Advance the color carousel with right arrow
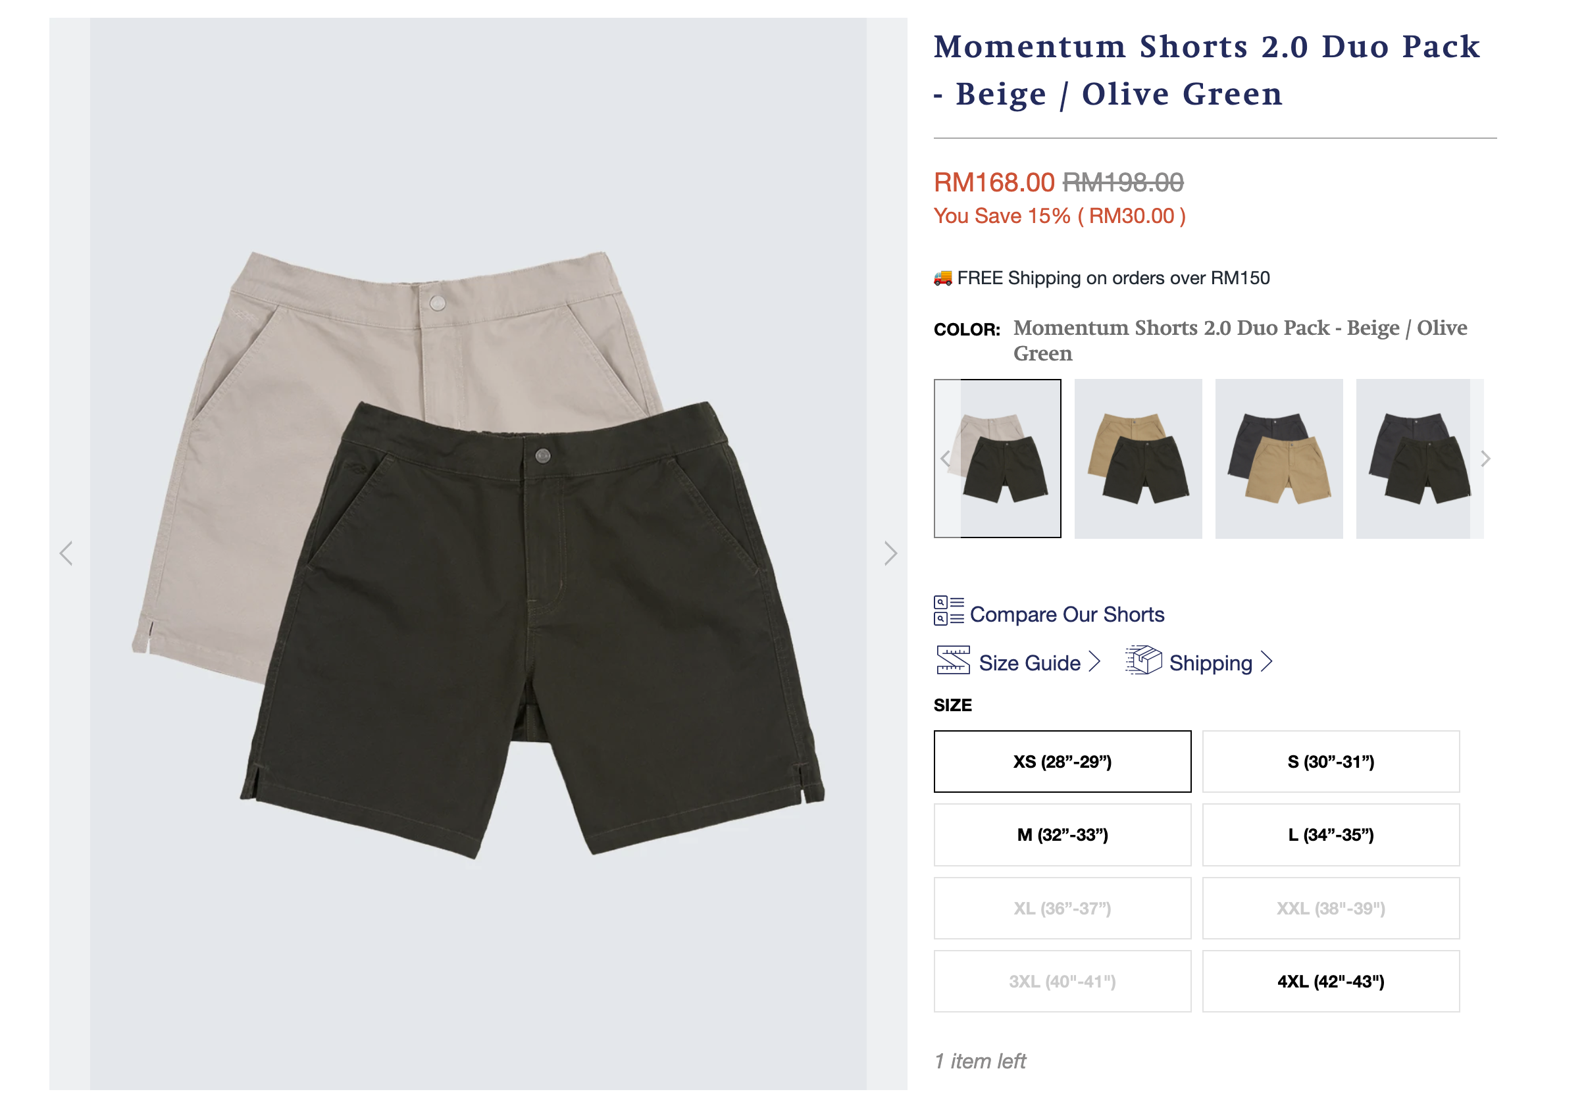 pyautogui.click(x=1485, y=459)
